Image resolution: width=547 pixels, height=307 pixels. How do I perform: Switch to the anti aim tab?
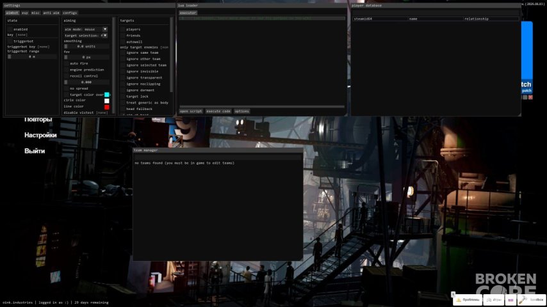[51, 13]
